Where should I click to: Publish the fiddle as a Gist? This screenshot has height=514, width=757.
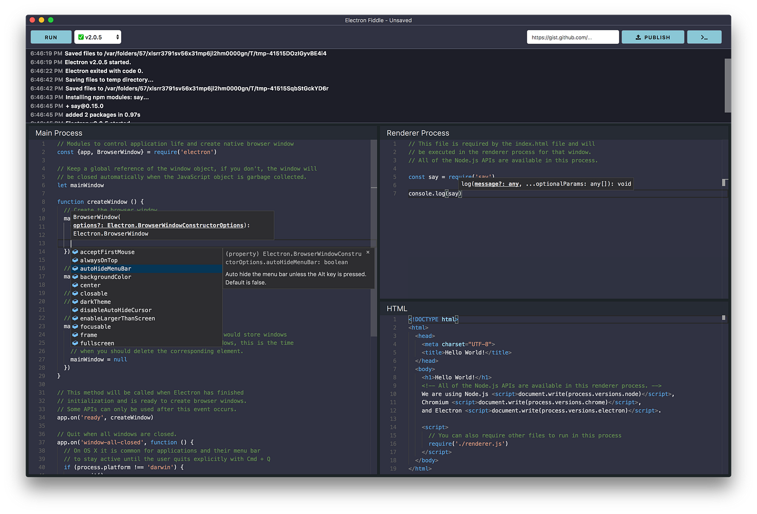tap(653, 37)
